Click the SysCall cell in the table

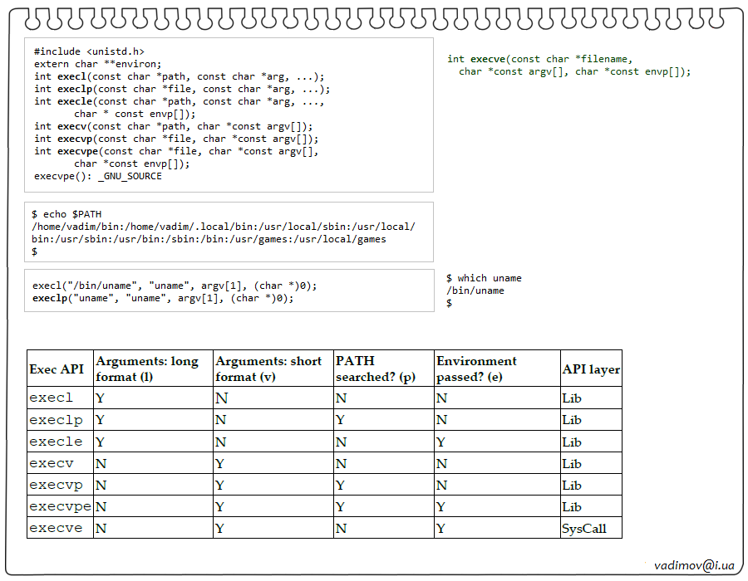(x=584, y=528)
